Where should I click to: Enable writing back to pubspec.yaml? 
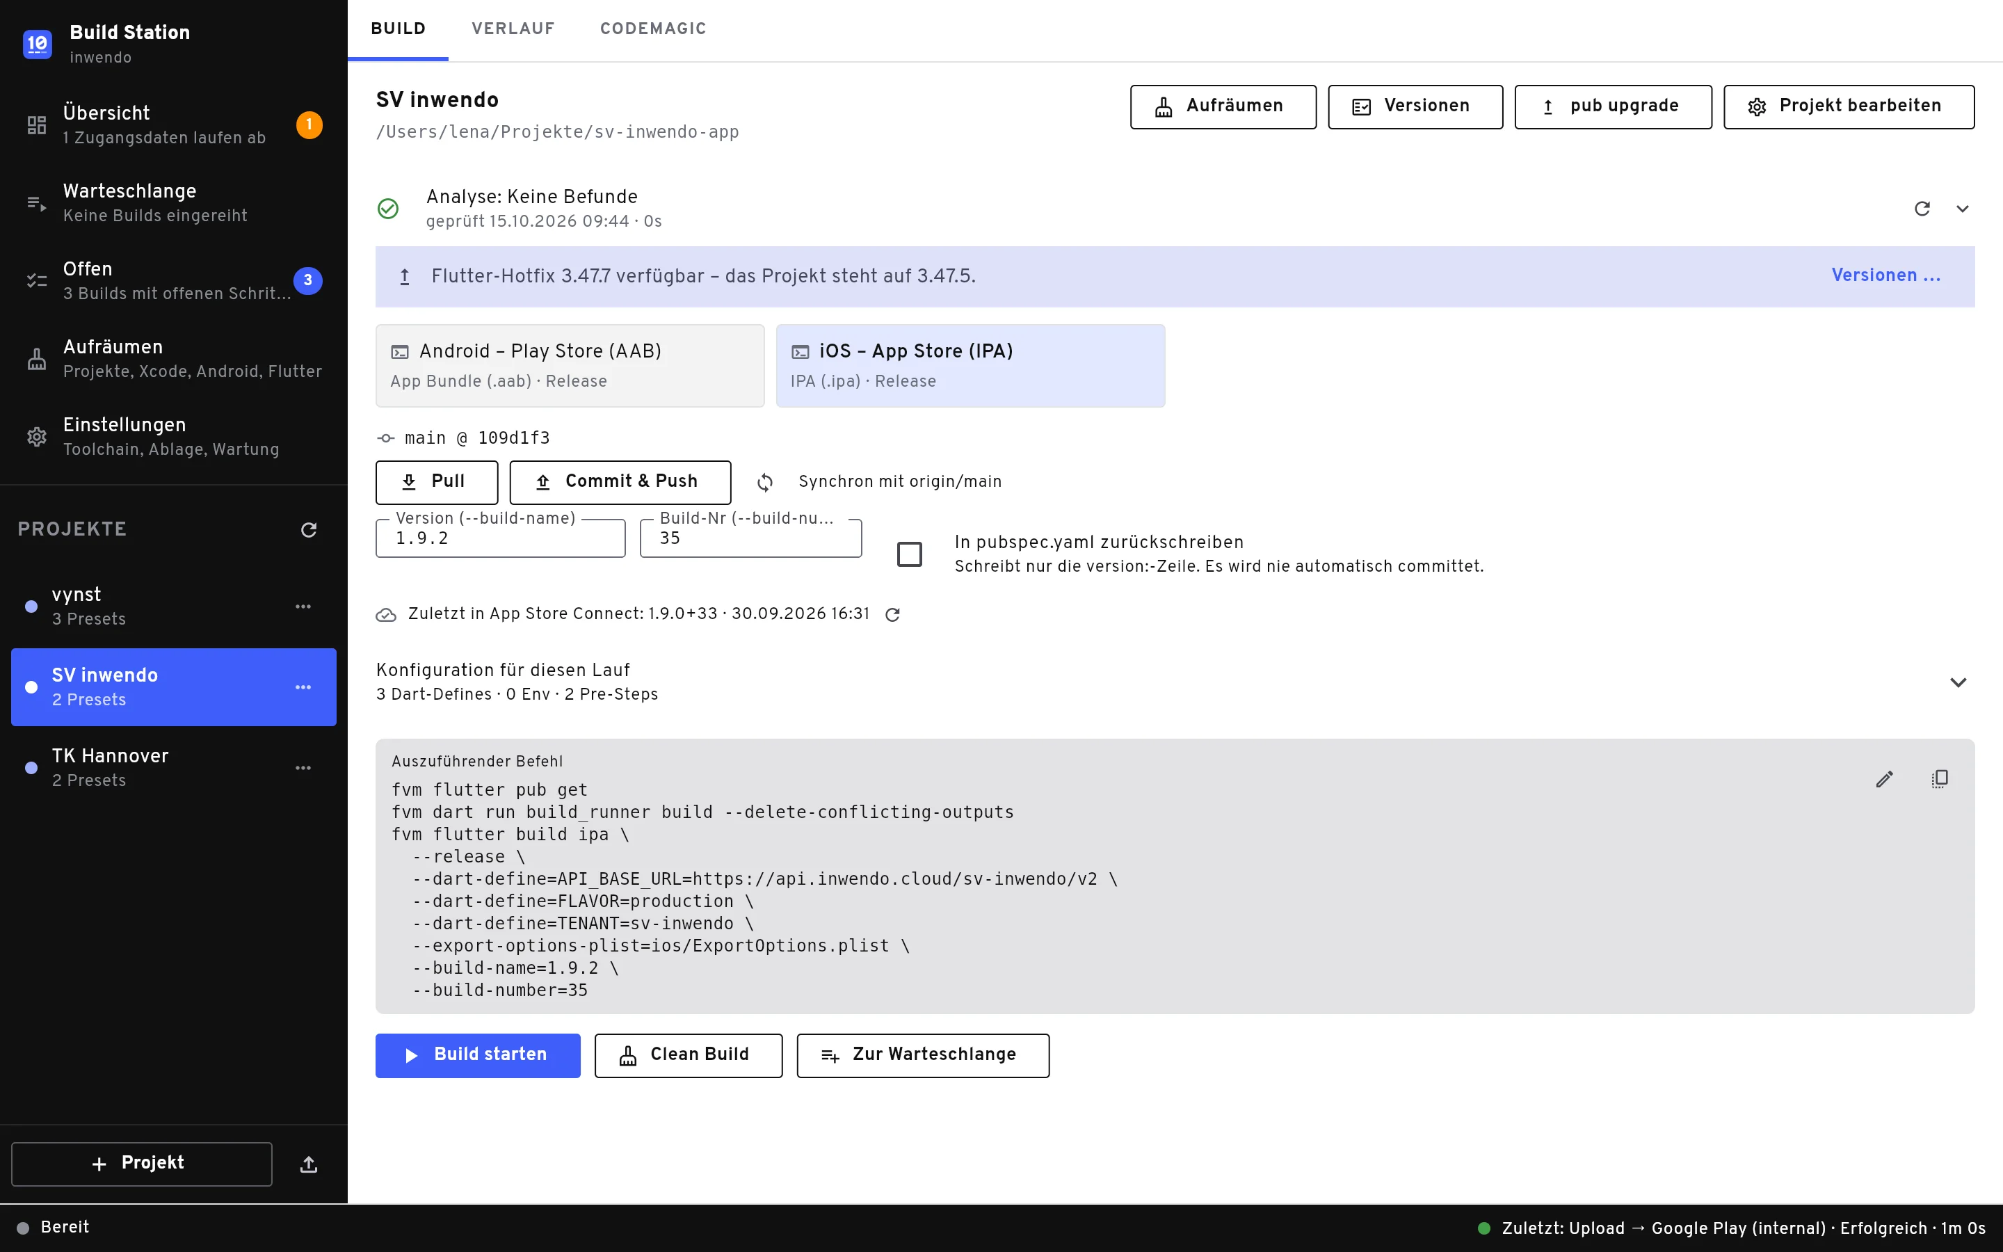(x=910, y=554)
